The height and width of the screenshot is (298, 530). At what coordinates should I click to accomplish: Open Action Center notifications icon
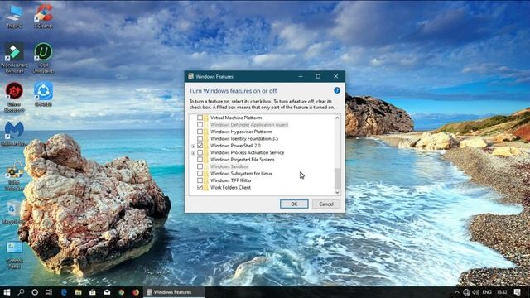[517, 292]
